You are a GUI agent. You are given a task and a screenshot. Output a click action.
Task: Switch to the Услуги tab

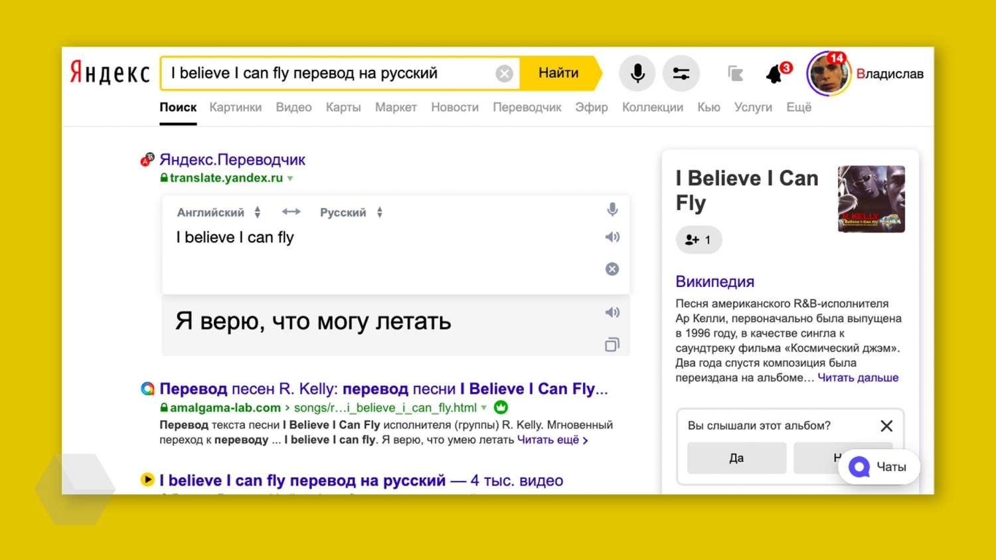point(753,108)
